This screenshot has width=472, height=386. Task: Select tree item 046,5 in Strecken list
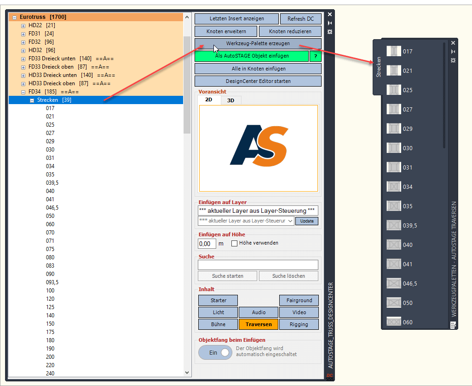[x=52, y=208]
